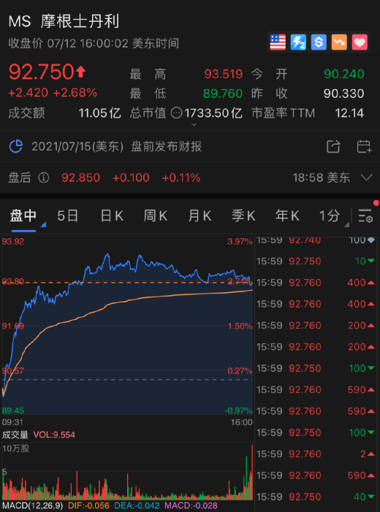Tap the volume bar chart

(x=127, y=472)
